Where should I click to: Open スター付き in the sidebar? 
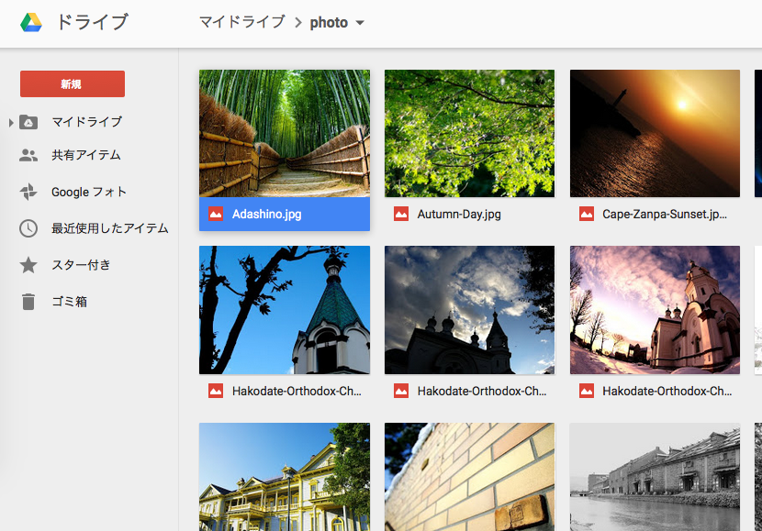tap(81, 265)
